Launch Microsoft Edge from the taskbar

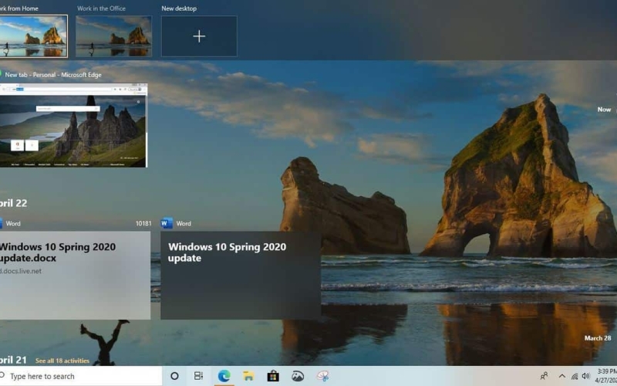(x=224, y=376)
